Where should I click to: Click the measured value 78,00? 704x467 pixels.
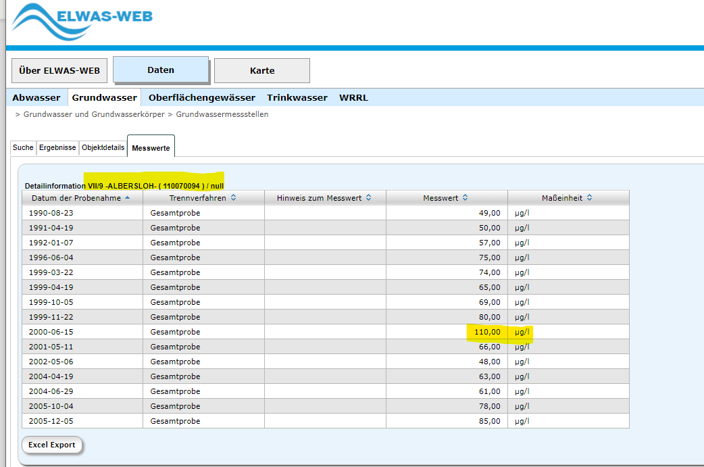tap(489, 406)
